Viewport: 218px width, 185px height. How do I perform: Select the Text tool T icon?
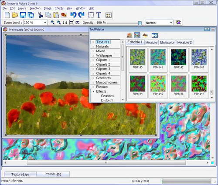99,15
